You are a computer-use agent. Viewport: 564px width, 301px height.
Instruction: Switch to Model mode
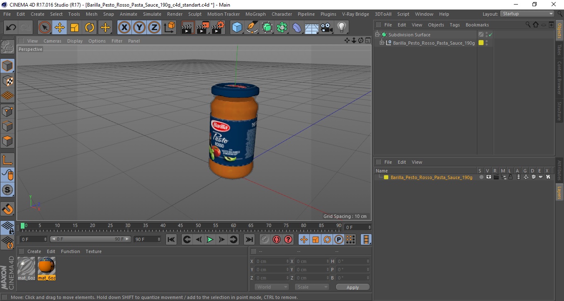coord(7,66)
